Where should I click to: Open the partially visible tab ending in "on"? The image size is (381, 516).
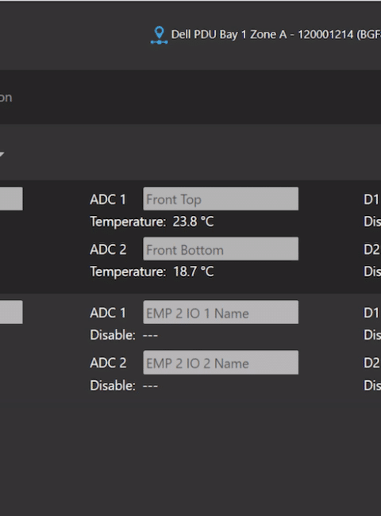point(6,98)
